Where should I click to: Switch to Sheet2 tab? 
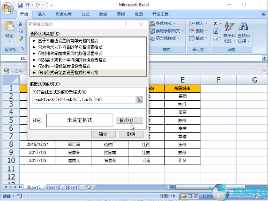pos(53,187)
